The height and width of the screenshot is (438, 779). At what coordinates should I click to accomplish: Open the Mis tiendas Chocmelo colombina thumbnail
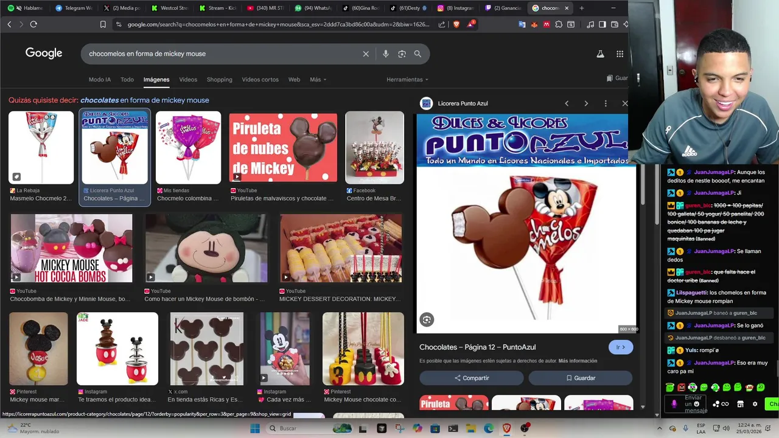[x=188, y=147]
